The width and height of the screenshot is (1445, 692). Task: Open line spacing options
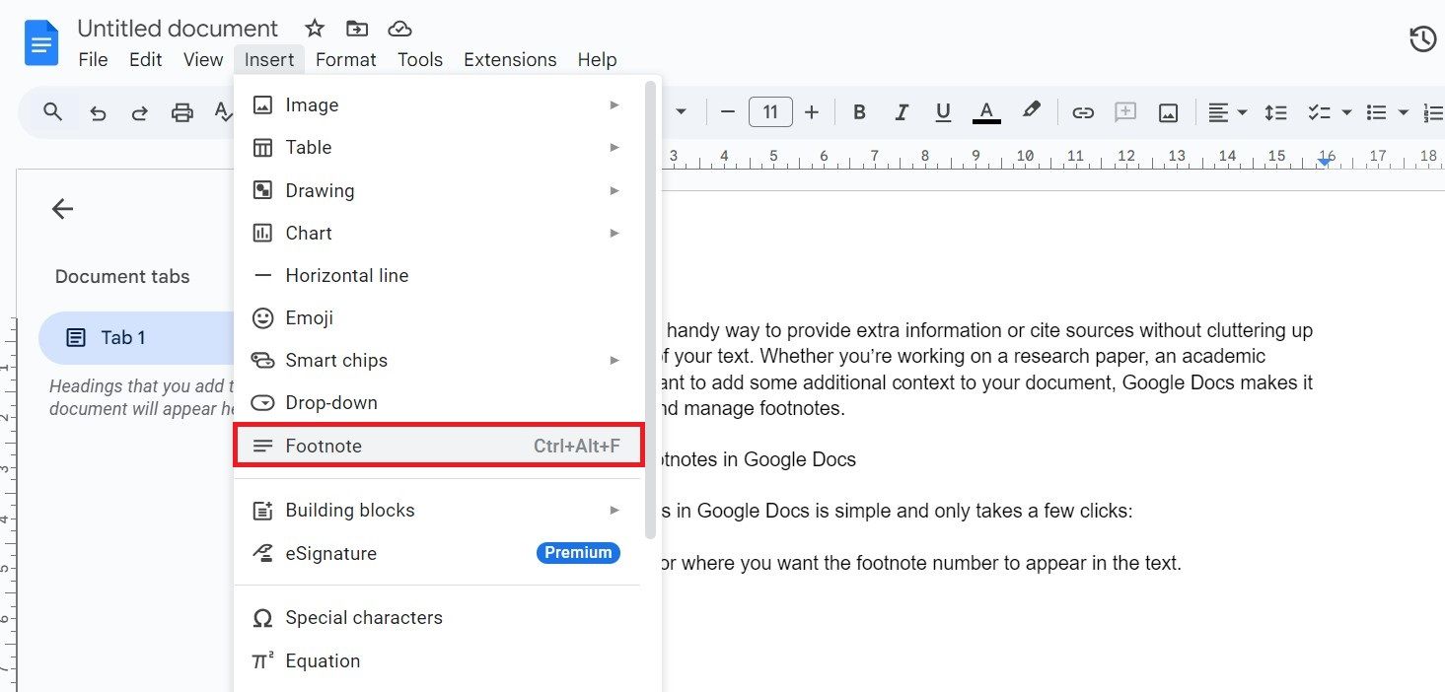[1275, 111]
